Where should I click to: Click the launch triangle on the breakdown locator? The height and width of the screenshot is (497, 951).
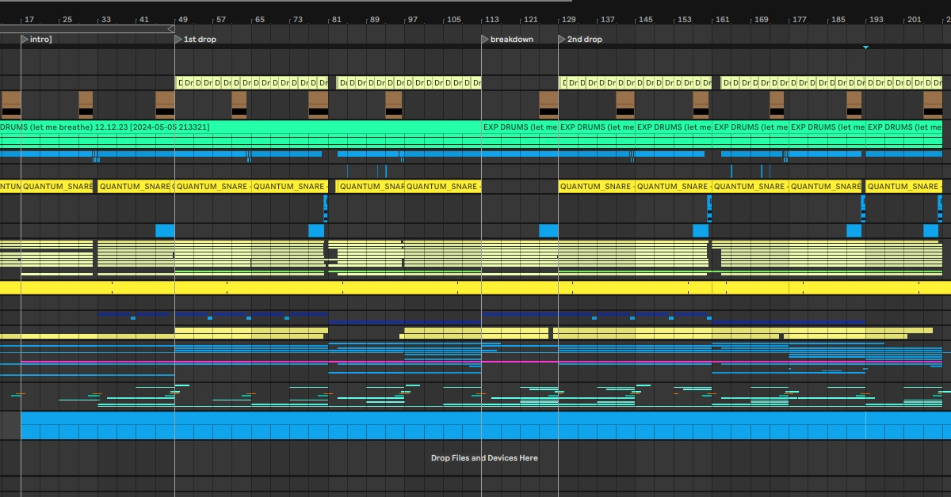click(x=483, y=39)
